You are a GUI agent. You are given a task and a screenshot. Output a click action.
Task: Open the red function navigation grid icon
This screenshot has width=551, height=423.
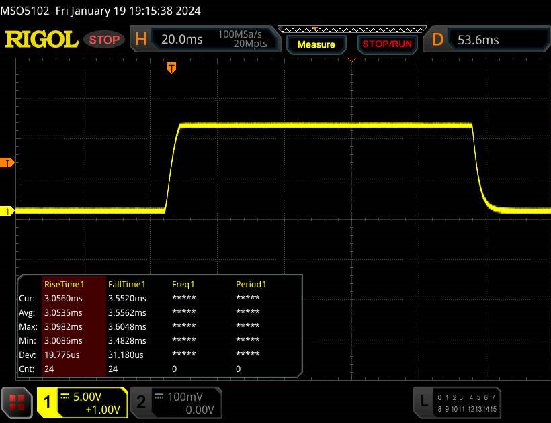(17, 403)
